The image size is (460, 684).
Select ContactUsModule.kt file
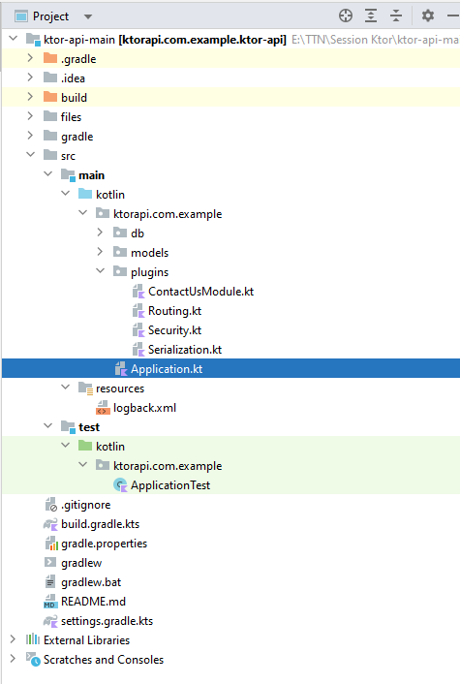tap(200, 292)
